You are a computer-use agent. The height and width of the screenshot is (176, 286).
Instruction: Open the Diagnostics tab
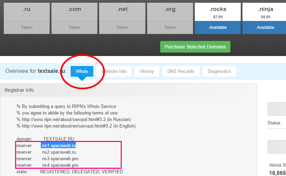click(219, 71)
